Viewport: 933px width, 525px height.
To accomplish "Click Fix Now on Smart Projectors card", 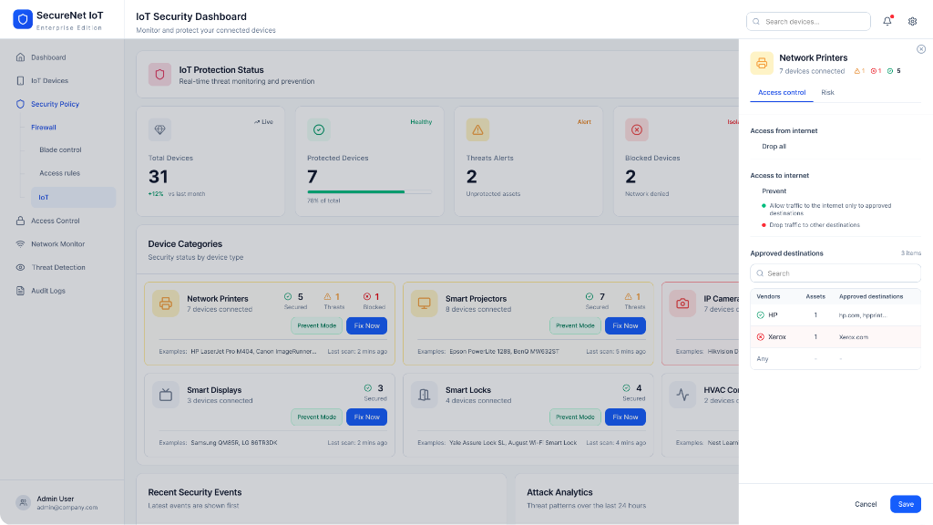I will [625, 325].
